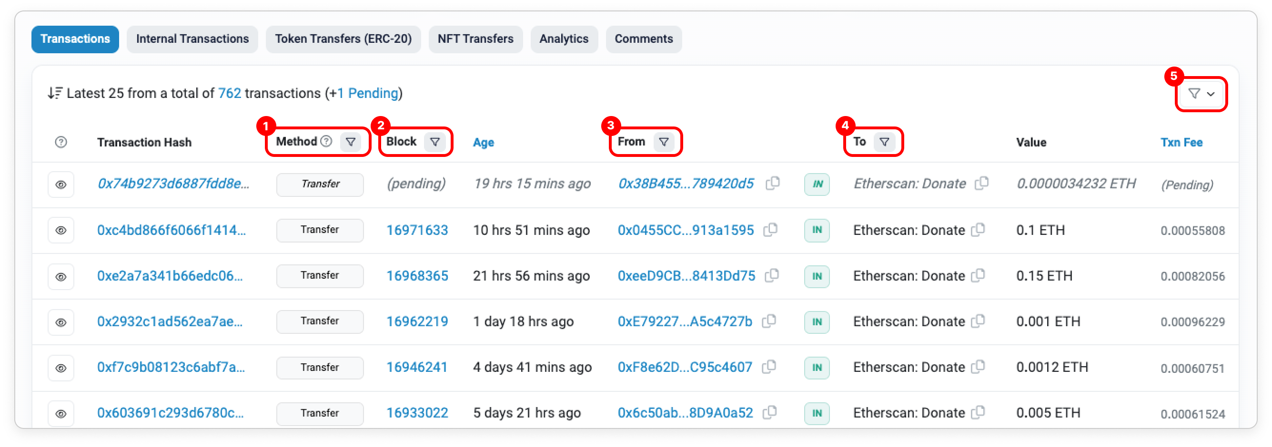Toggle eye preview for transaction 0x603691c293d6780c
The height and width of the screenshot is (447, 1272).
coord(61,414)
